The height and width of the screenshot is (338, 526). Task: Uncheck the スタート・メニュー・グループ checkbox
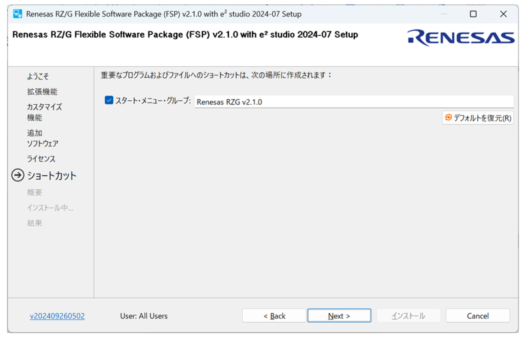coord(109,100)
